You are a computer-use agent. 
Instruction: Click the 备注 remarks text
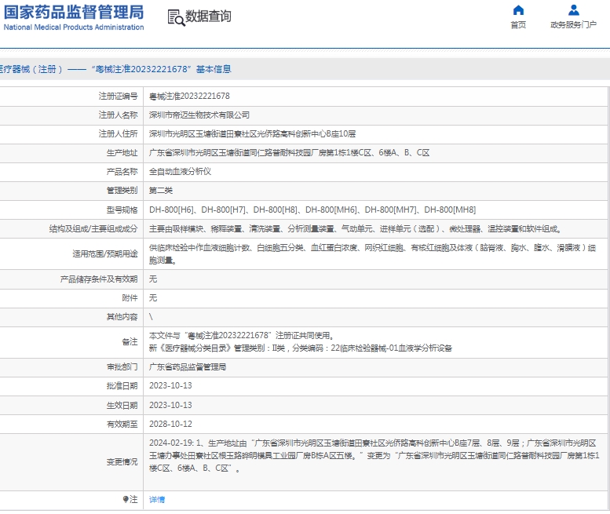click(x=301, y=342)
